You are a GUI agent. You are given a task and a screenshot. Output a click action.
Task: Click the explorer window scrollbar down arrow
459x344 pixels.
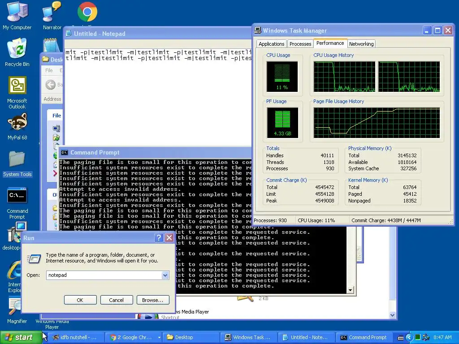[x=393, y=315]
